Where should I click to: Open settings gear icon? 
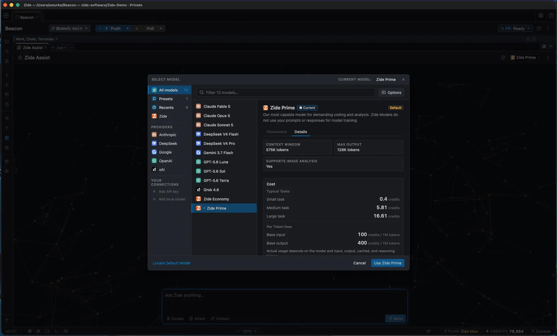[541, 16]
